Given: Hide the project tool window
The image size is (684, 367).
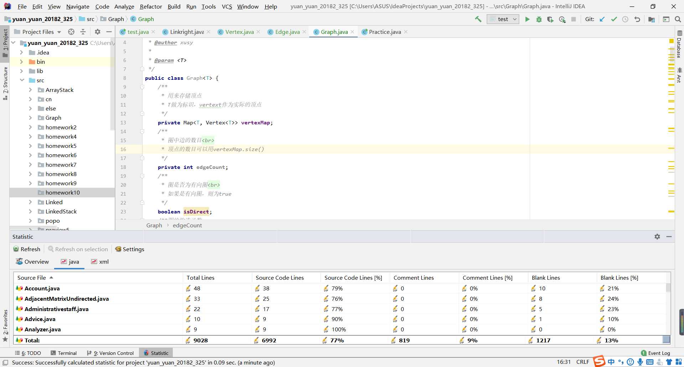Looking at the screenshot, I should [109, 32].
